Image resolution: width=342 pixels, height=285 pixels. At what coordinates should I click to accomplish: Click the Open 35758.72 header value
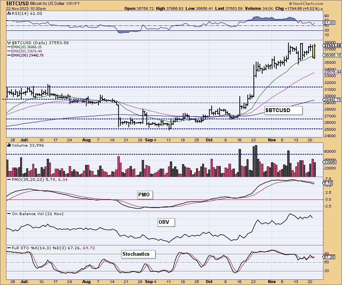click(139, 8)
